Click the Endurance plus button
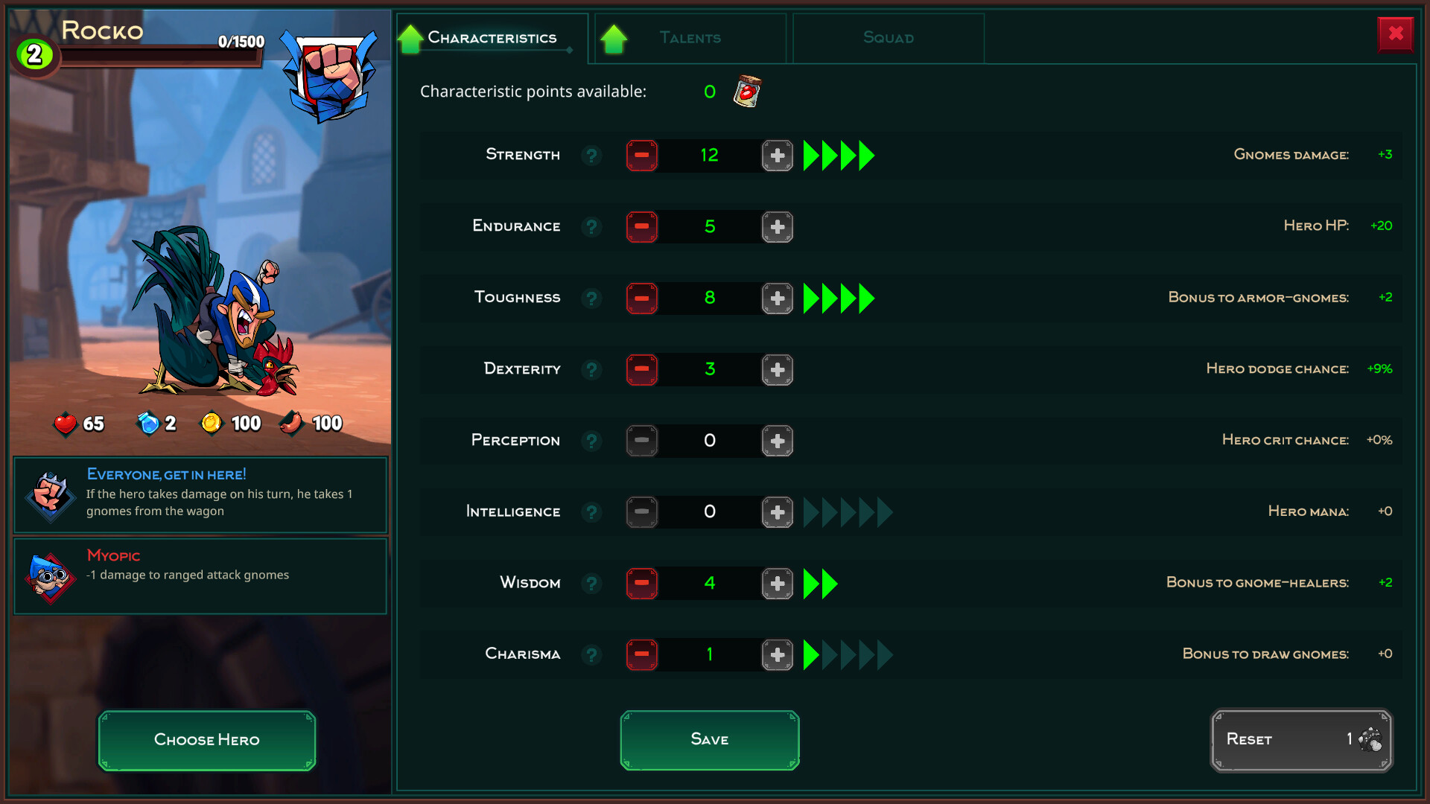Image resolution: width=1430 pixels, height=804 pixels. (x=778, y=226)
